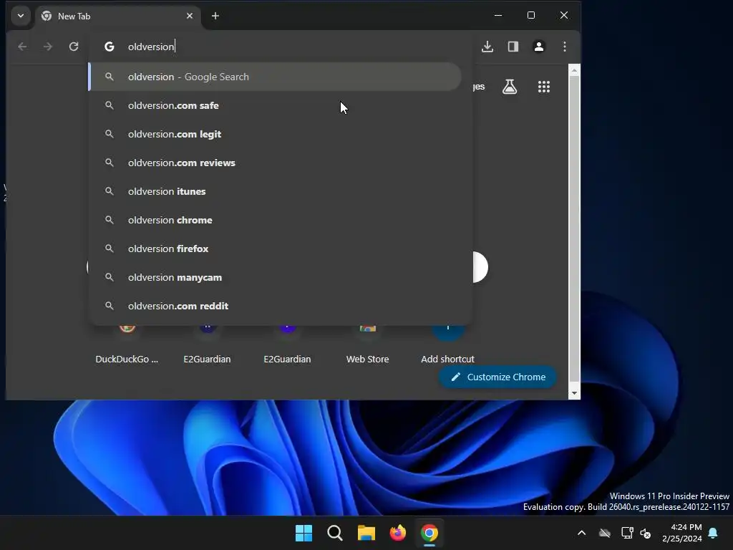Launch Firefox from the taskbar
The image size is (733, 550).
[x=398, y=533]
